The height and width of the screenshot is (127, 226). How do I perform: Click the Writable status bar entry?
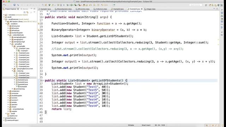pos(131,125)
